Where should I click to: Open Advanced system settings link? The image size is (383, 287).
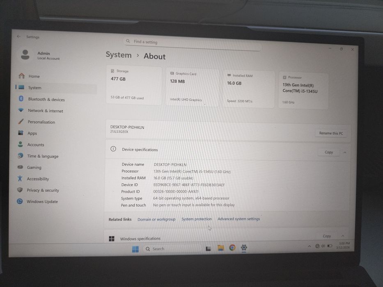239,219
